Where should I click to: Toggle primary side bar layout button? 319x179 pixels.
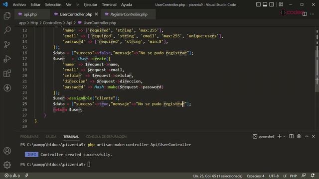258,4
